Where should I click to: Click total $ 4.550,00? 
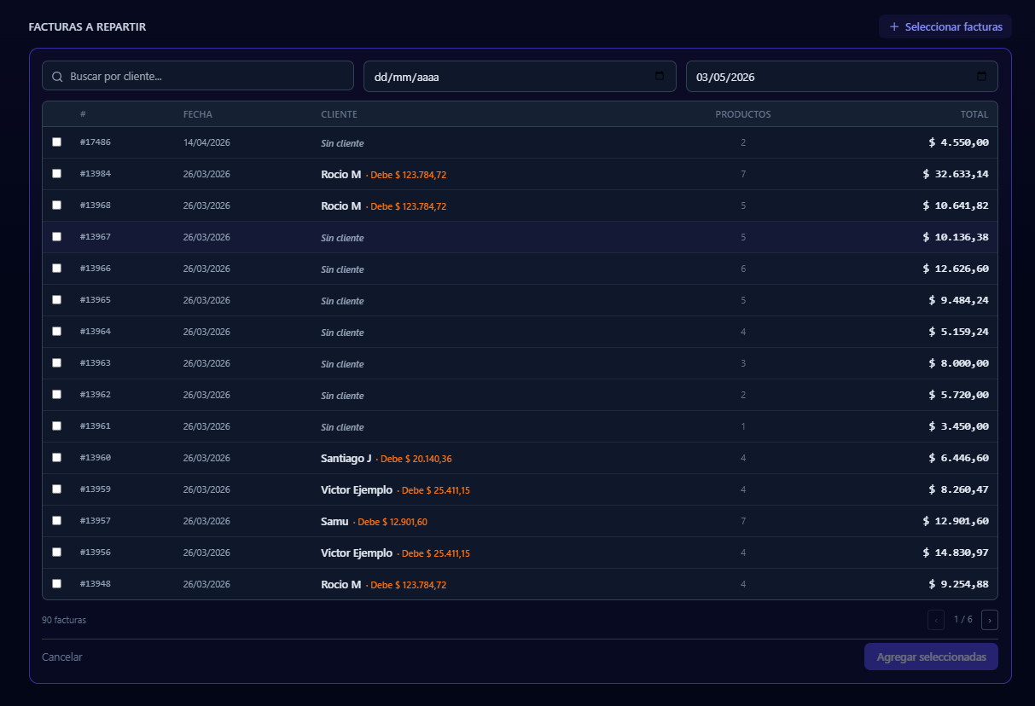[959, 142]
